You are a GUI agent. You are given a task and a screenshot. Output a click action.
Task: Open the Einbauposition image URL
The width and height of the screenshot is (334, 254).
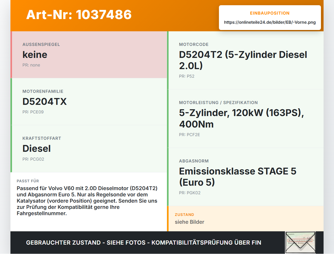(270, 22)
